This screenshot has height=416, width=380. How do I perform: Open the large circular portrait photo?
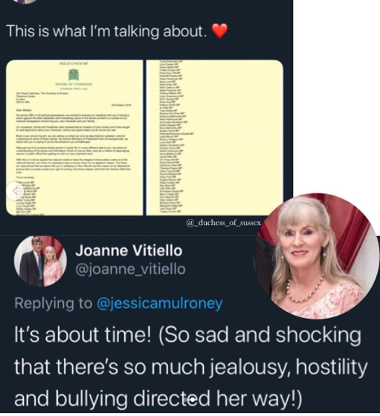coord(317,256)
